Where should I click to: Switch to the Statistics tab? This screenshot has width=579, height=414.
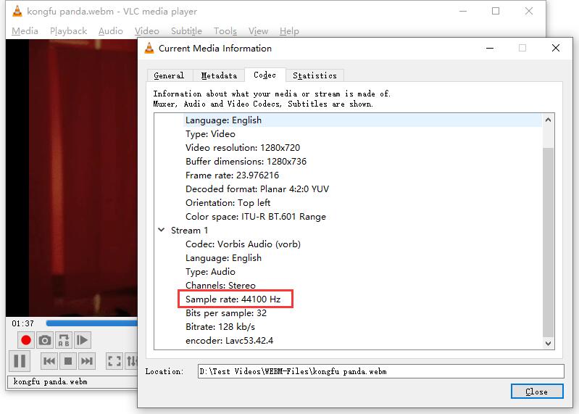pyautogui.click(x=315, y=75)
